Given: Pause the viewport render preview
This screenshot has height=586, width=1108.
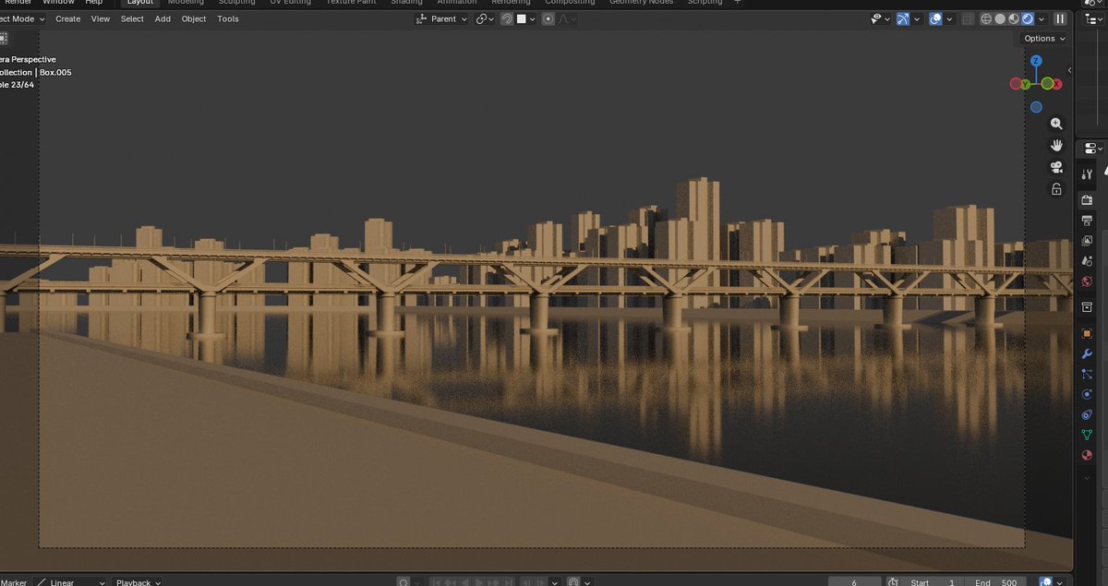Looking at the screenshot, I should pyautogui.click(x=1060, y=18).
